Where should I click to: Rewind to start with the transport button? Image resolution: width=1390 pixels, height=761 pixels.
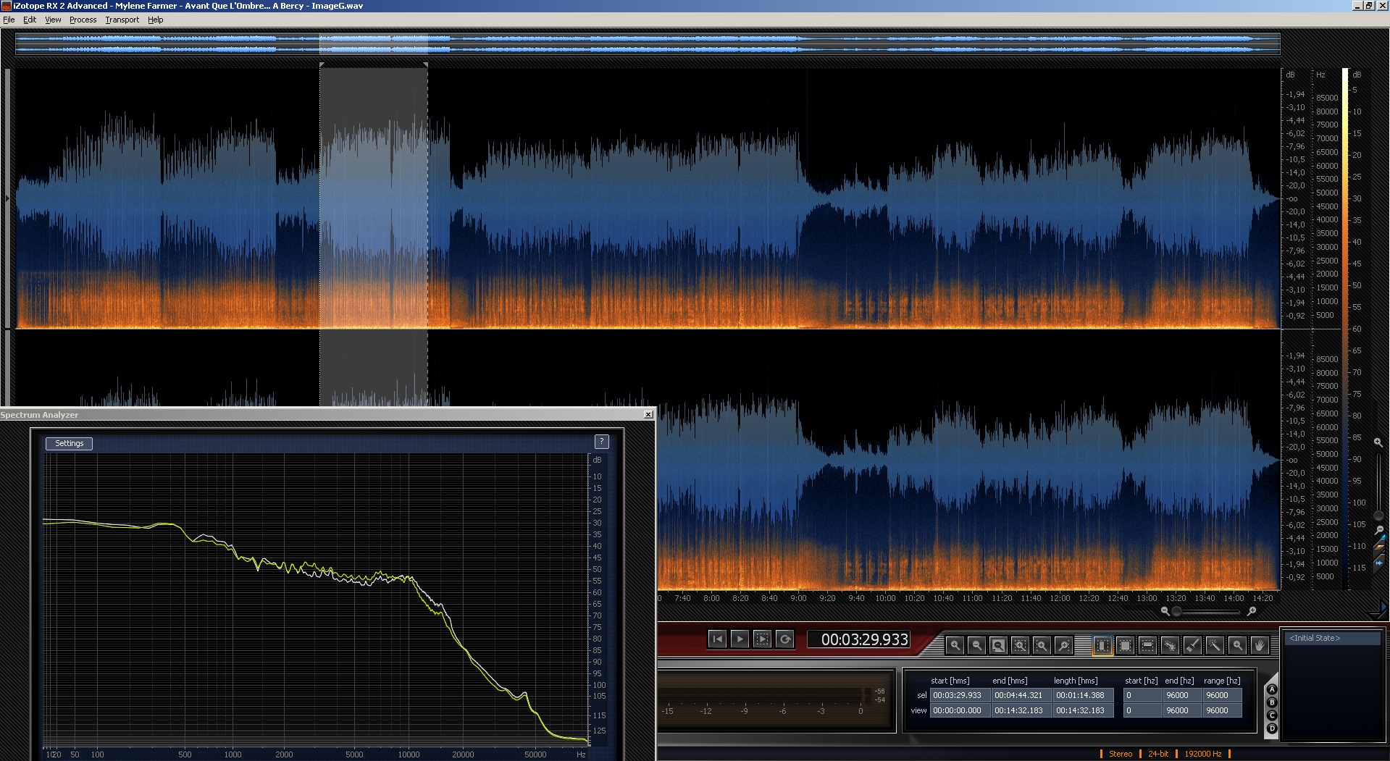point(717,639)
